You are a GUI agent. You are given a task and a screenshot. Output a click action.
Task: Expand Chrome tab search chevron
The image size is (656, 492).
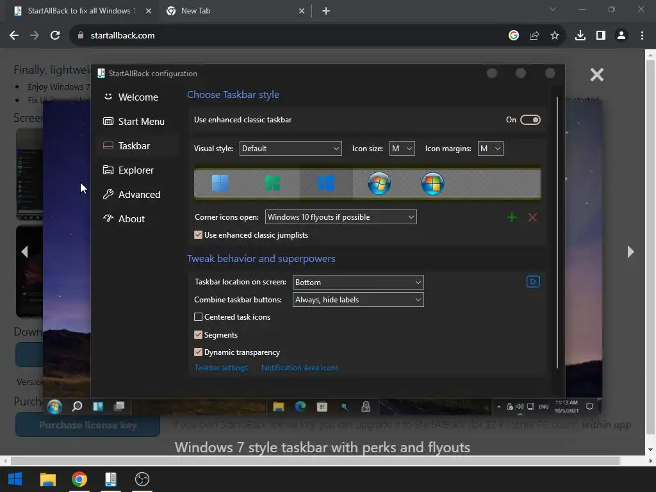(x=553, y=9)
